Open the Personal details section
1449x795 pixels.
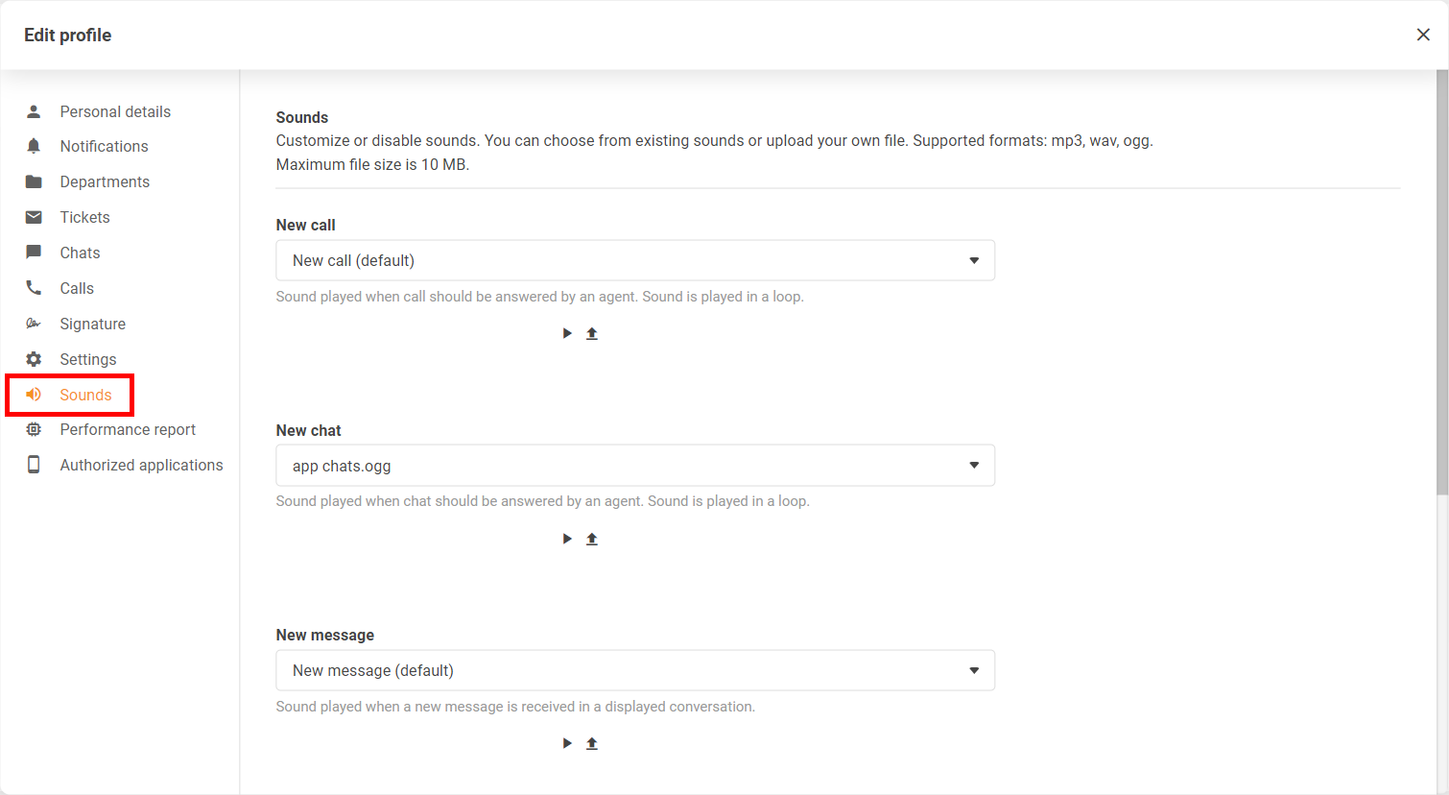(115, 111)
